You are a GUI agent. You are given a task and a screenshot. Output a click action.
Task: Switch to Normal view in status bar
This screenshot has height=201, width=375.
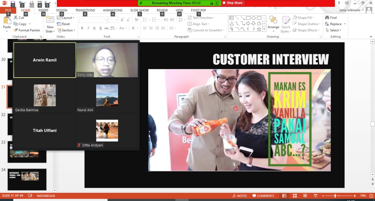(284, 196)
